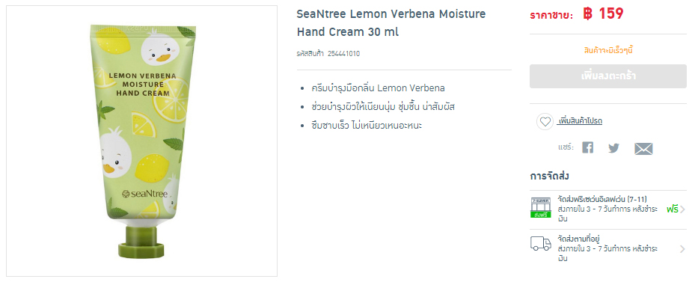
Task: Click the เพิ่มสินค้าโปรด favorites link
Action: [580, 121]
